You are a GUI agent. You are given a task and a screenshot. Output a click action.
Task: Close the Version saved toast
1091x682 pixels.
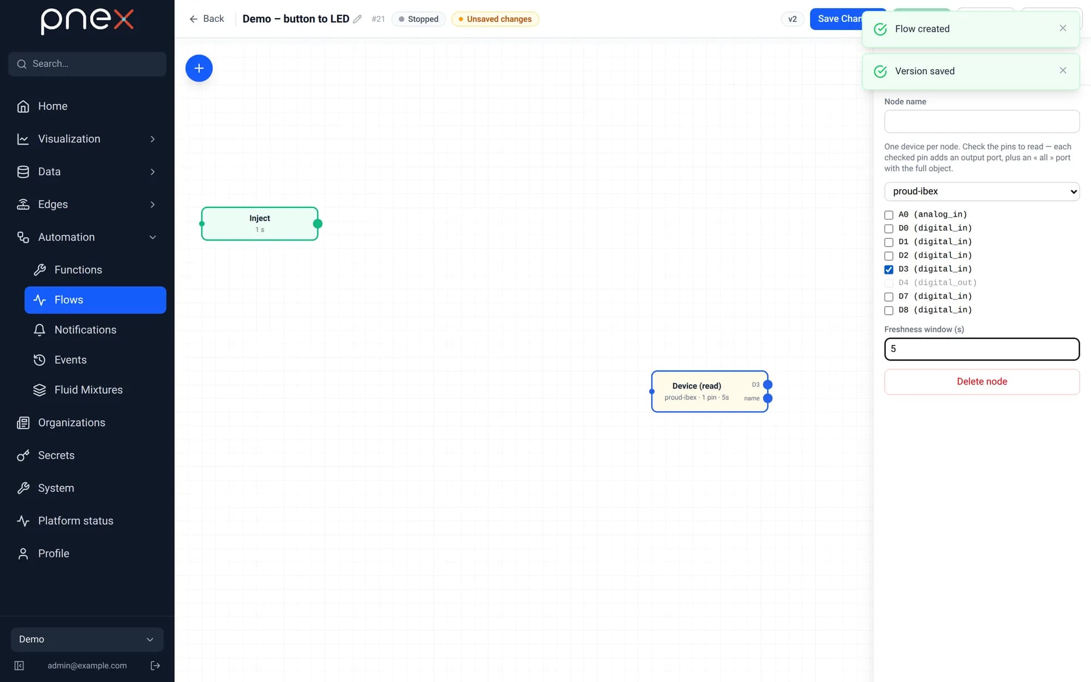1063,70
